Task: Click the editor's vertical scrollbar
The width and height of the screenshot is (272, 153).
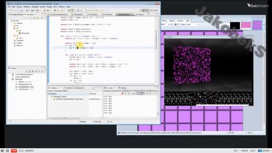Action: point(156,40)
